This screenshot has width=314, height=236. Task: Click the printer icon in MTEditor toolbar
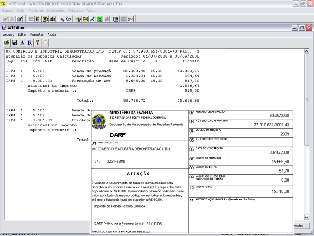[45, 42]
